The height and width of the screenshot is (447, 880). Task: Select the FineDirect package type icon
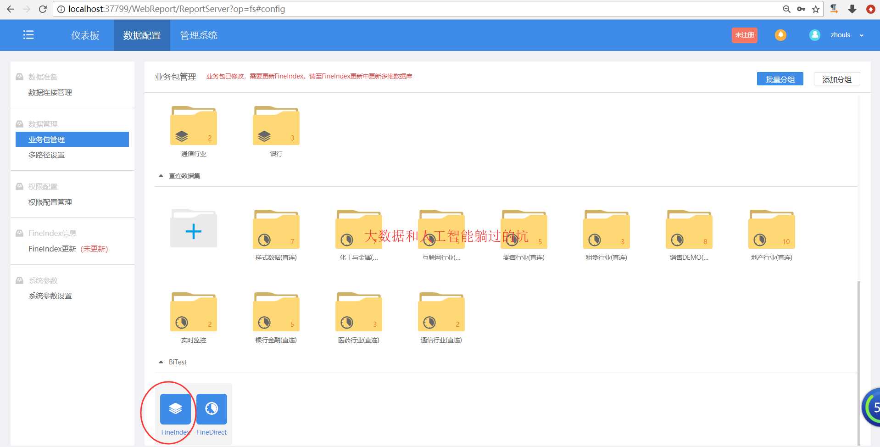click(212, 409)
